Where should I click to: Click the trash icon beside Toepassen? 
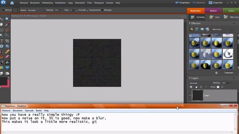(216, 73)
